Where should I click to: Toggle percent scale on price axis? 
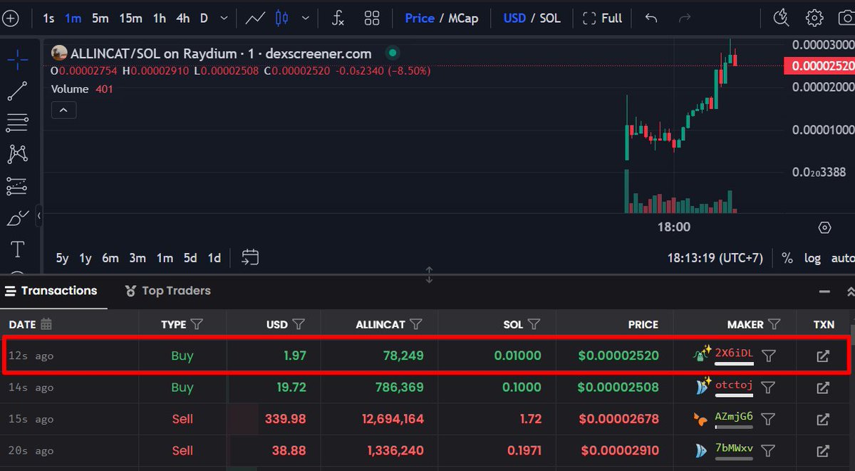[787, 258]
